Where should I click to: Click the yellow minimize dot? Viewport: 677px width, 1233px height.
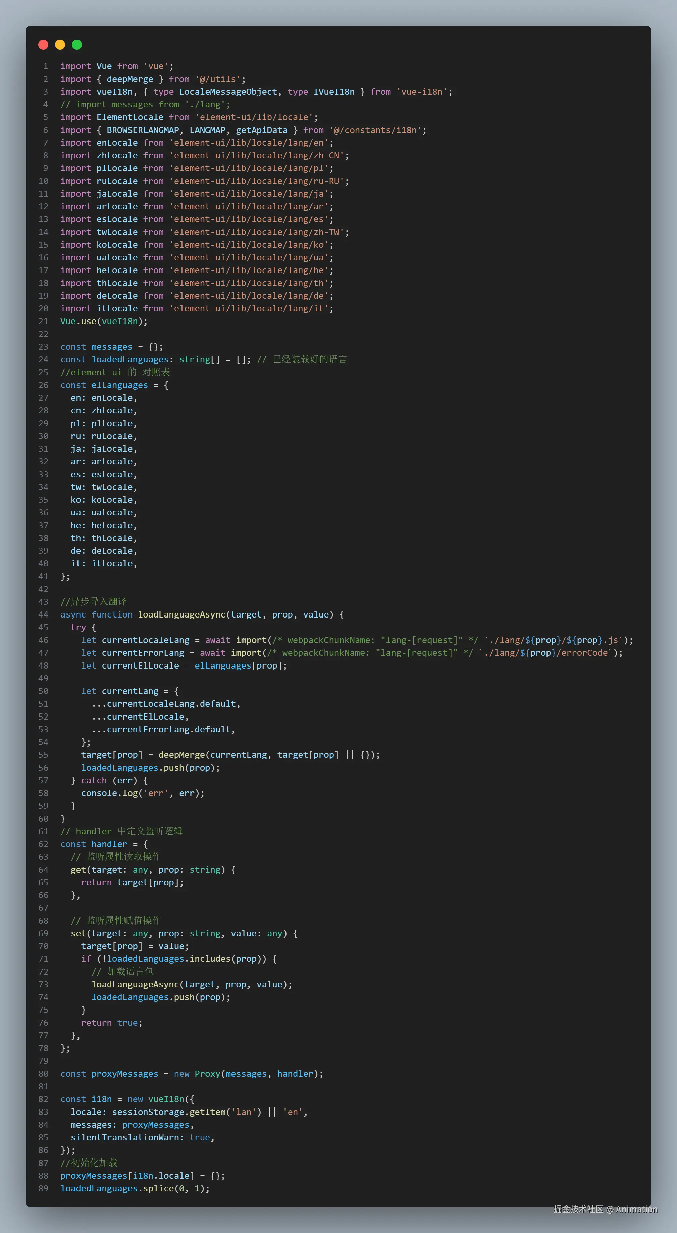point(60,45)
